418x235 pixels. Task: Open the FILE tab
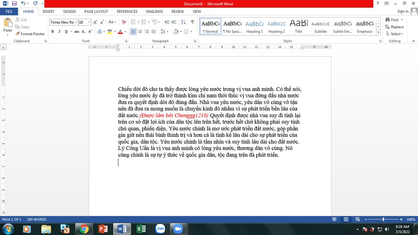9,11
